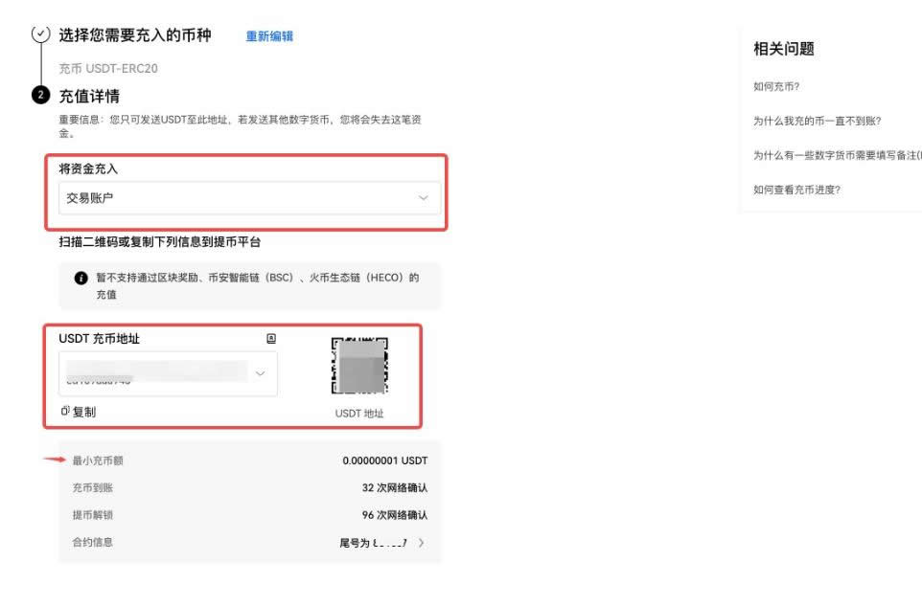This screenshot has height=606, width=922.
Task: Select the 选择您需要充入的币种 step heading
Action: [133, 35]
